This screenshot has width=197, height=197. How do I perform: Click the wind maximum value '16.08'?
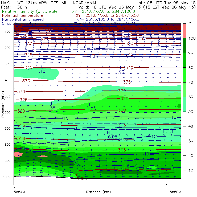click(112, 137)
